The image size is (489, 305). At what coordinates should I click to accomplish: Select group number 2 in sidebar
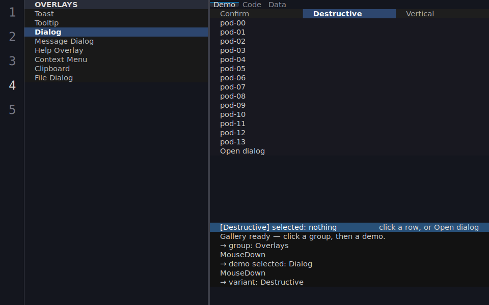tap(12, 37)
